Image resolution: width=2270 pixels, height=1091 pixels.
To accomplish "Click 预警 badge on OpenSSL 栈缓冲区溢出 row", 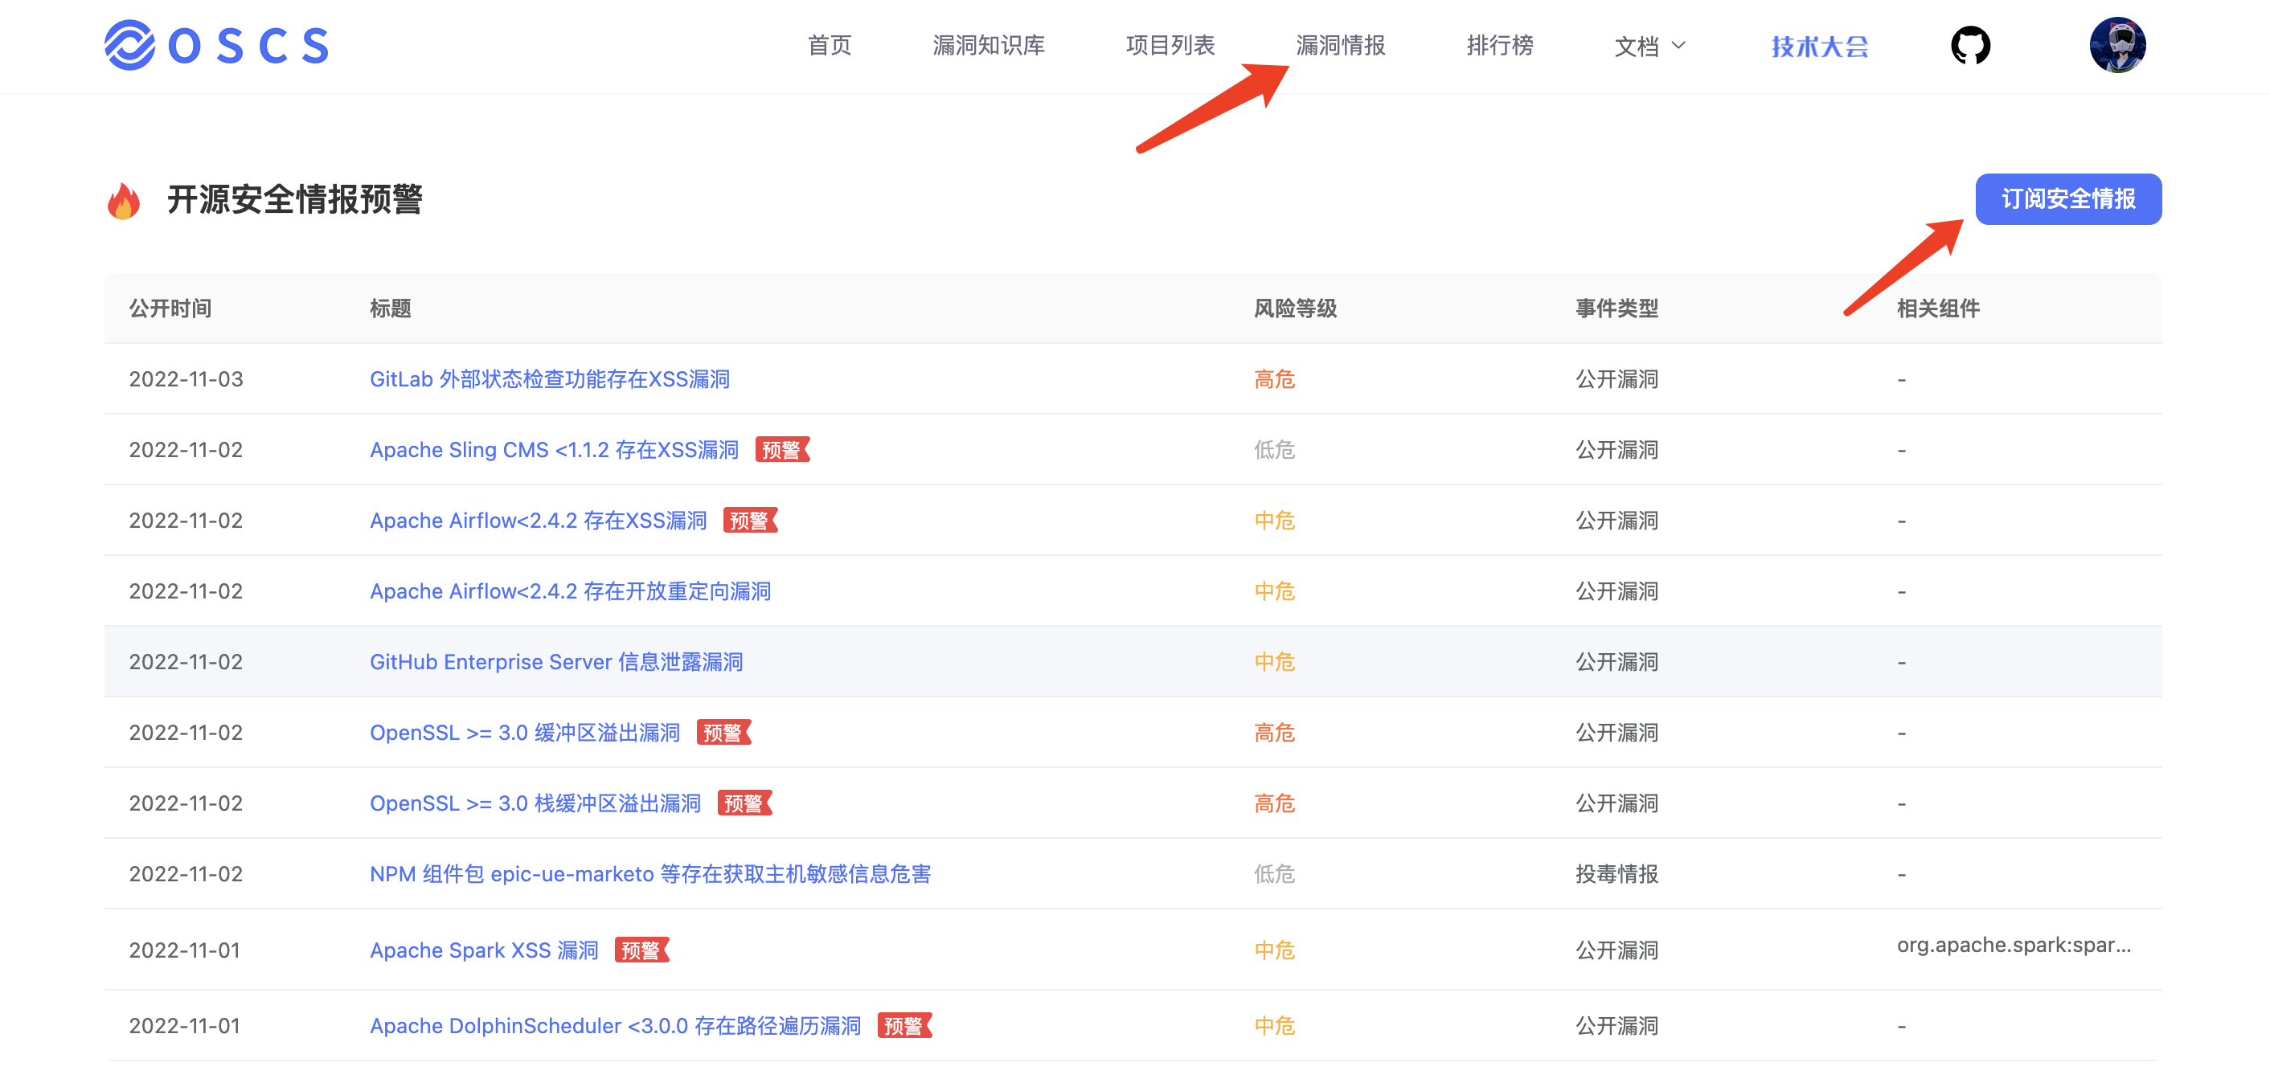I will point(744,803).
